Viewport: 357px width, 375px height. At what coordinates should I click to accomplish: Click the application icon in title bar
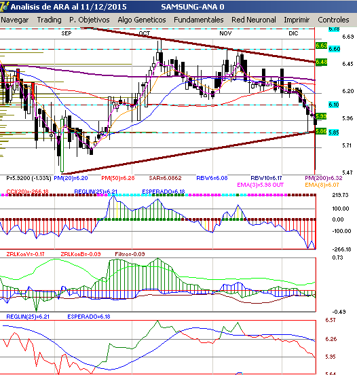(x=4, y=7)
